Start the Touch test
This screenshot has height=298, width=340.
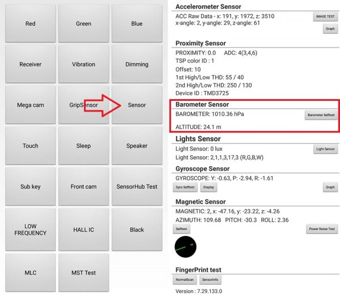coord(31,146)
